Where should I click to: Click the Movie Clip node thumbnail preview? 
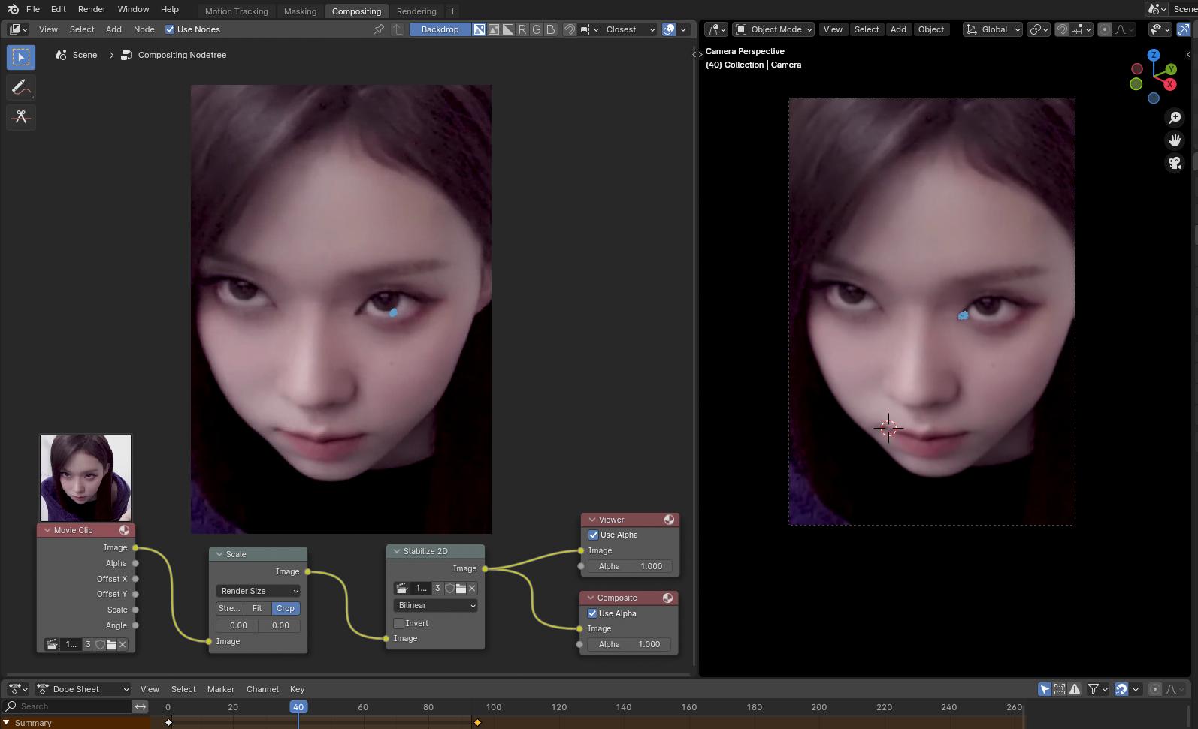click(x=86, y=478)
